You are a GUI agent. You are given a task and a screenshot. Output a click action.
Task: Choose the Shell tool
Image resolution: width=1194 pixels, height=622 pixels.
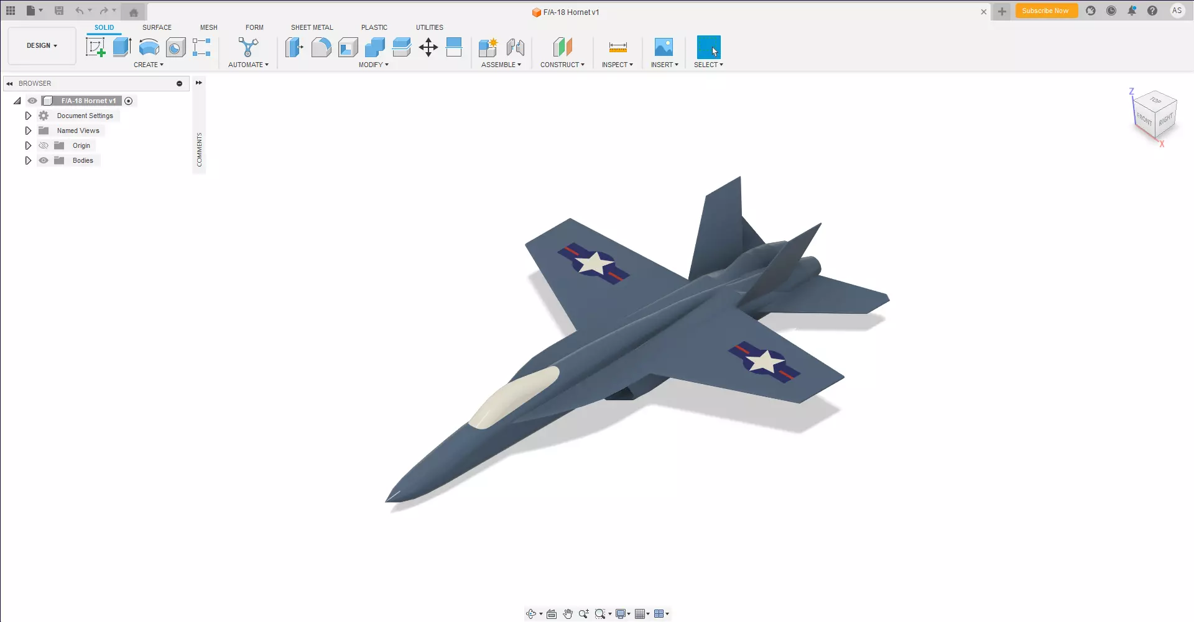348,47
